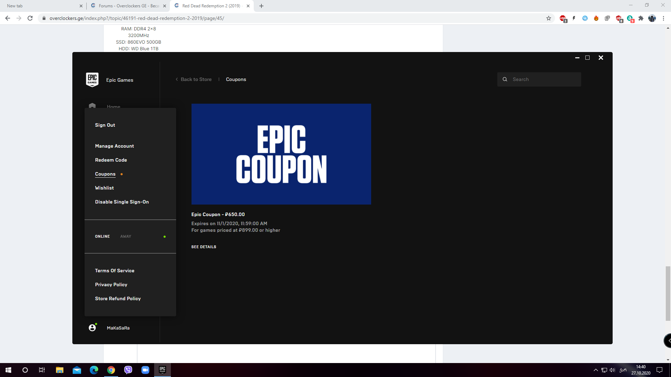The height and width of the screenshot is (377, 671).
Task: Open the MaKaSaRa profile avatar icon
Action: (92, 327)
